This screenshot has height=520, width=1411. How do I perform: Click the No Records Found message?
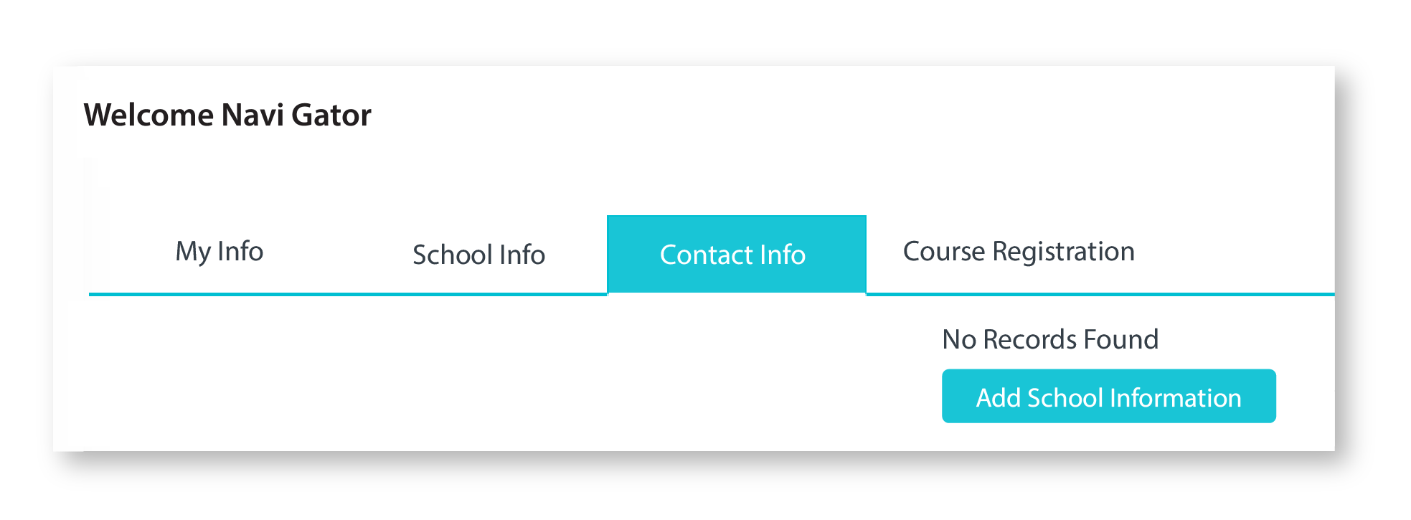tap(1050, 339)
